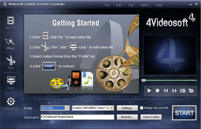Open the Help menu
The width and height of the screenshot is (201, 129).
159,5
